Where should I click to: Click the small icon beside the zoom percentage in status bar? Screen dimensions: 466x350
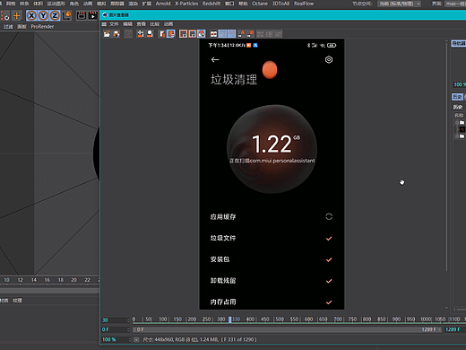(136, 339)
